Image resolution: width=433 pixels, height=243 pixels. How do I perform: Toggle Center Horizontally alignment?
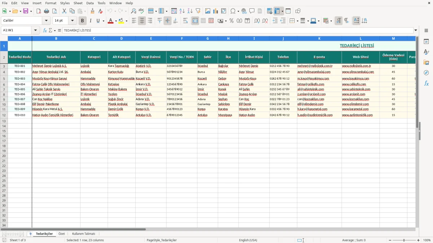tap(142, 21)
